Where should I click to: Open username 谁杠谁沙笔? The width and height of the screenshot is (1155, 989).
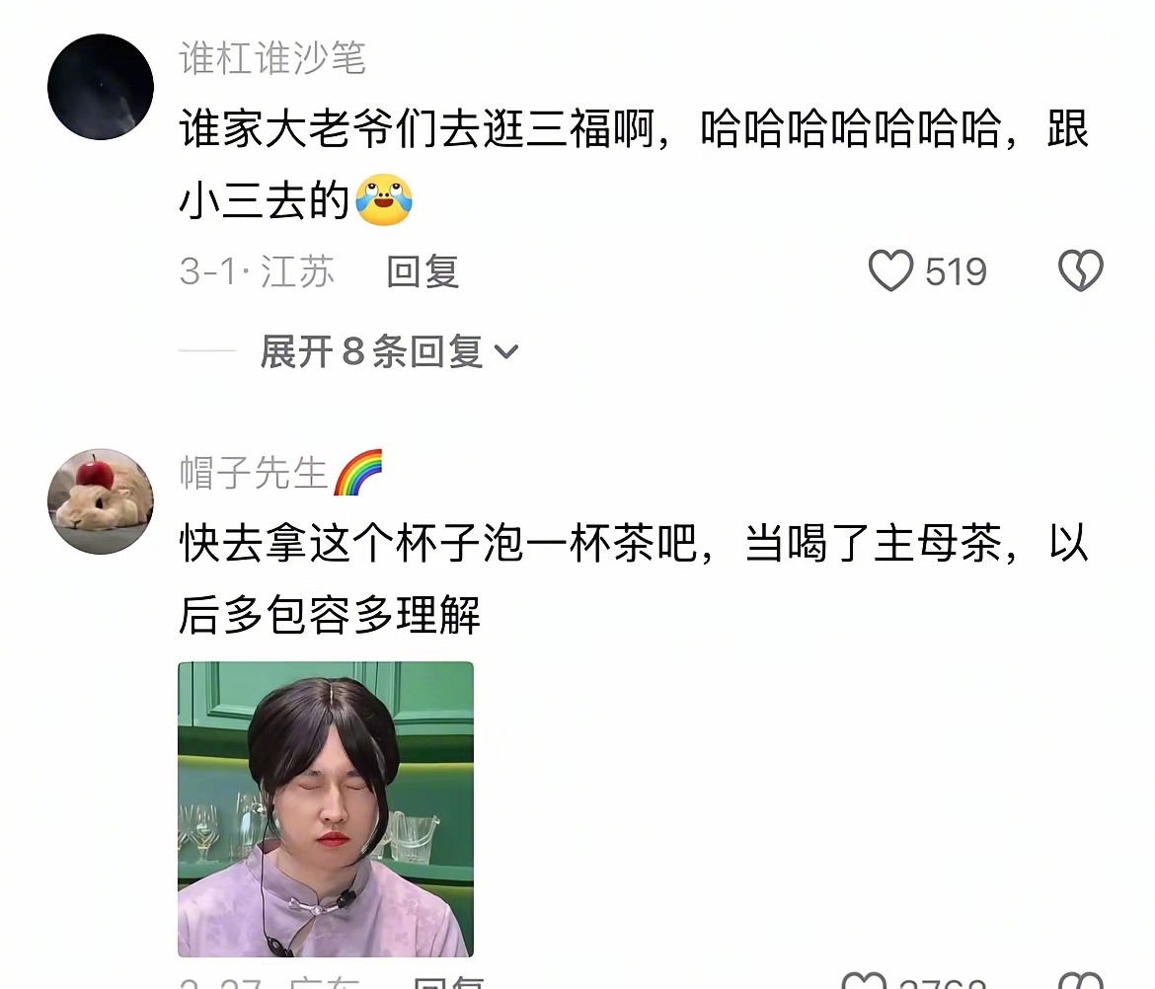(x=272, y=58)
